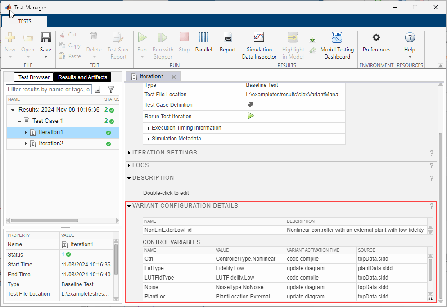Click the results tree horizontal scrollbar
This screenshot has width=447, height=307.
click(x=44, y=221)
